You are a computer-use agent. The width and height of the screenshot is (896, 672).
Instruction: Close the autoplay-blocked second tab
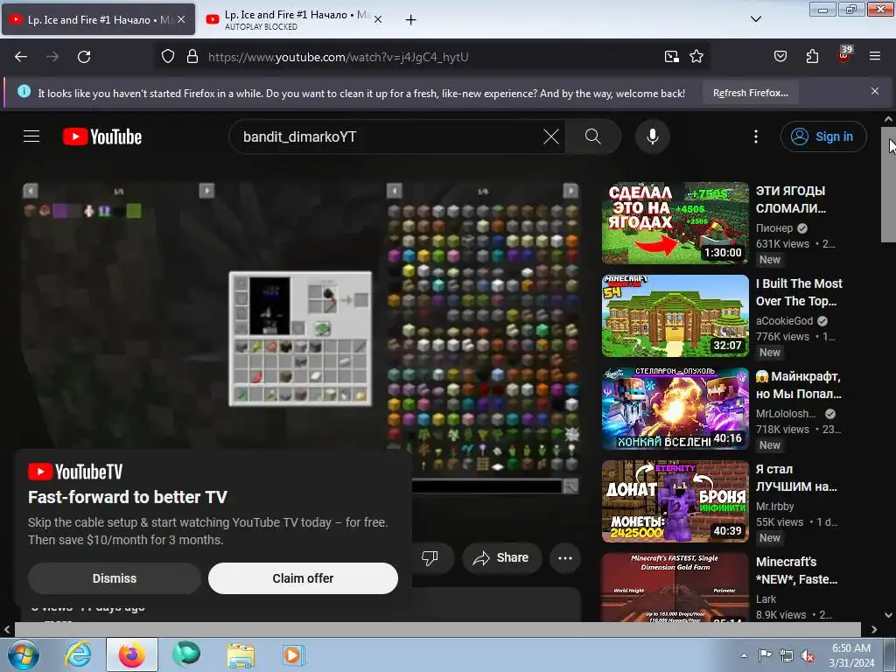(378, 19)
